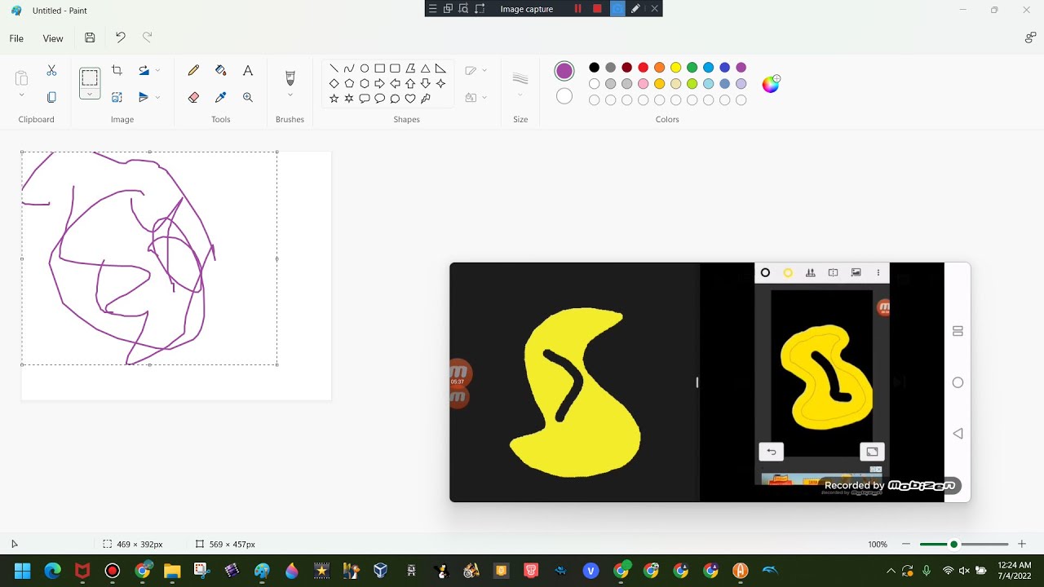Click the 100% zoom level text

878,544
